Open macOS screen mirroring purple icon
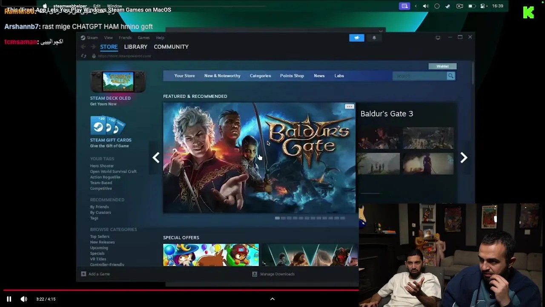This screenshot has height=307, width=545. pos(404,6)
